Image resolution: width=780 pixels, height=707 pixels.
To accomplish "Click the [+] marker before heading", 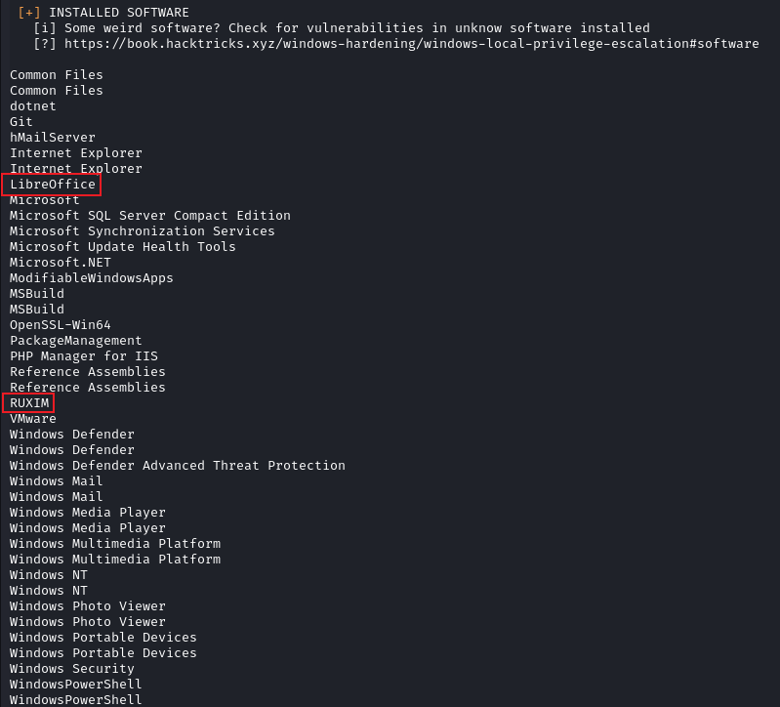I will (x=29, y=13).
